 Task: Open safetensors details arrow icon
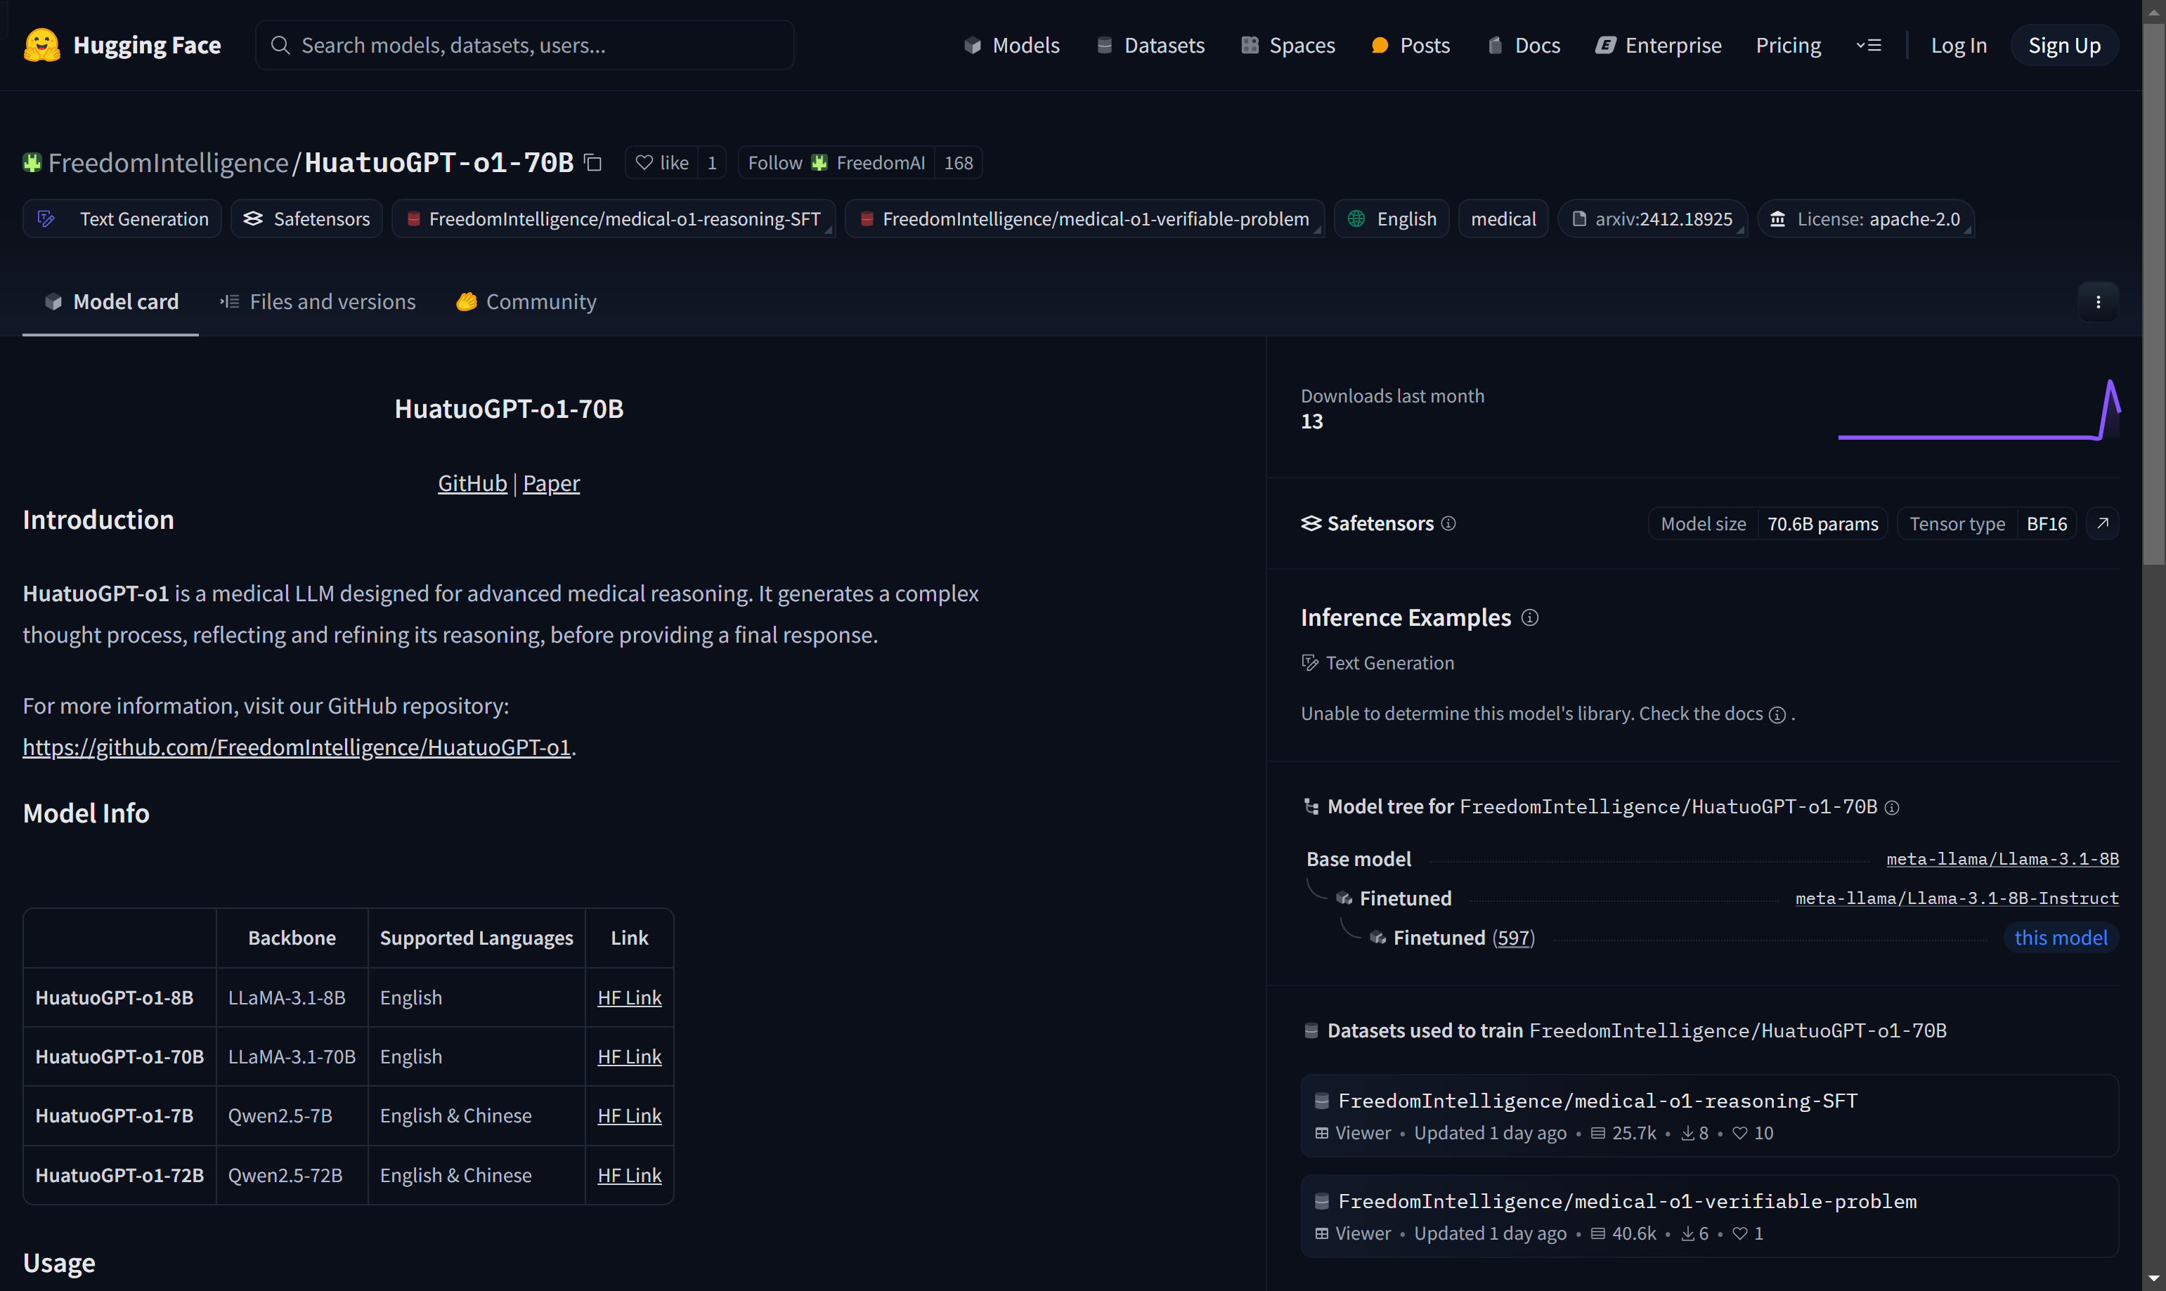click(x=2103, y=524)
